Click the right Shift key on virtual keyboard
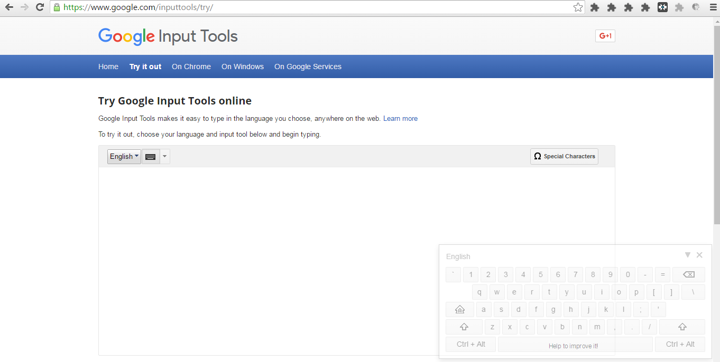720x362 pixels. (681, 327)
